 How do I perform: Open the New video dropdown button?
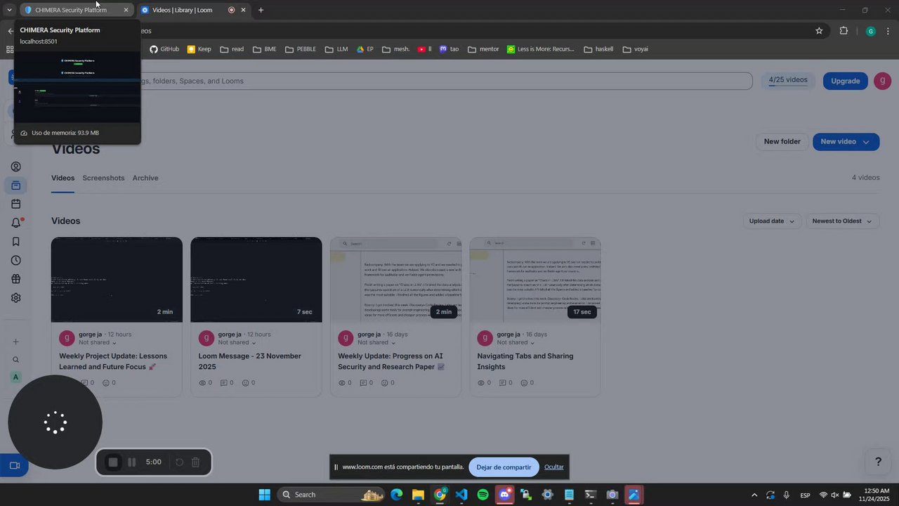[x=846, y=141]
